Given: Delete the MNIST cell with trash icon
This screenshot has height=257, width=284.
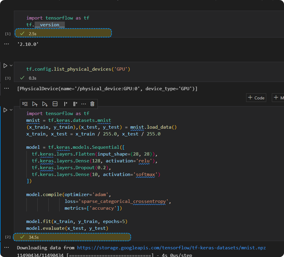Looking at the screenshot, I should 92,104.
